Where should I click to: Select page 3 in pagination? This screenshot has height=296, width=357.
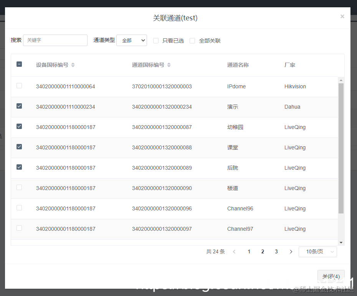coord(276,251)
